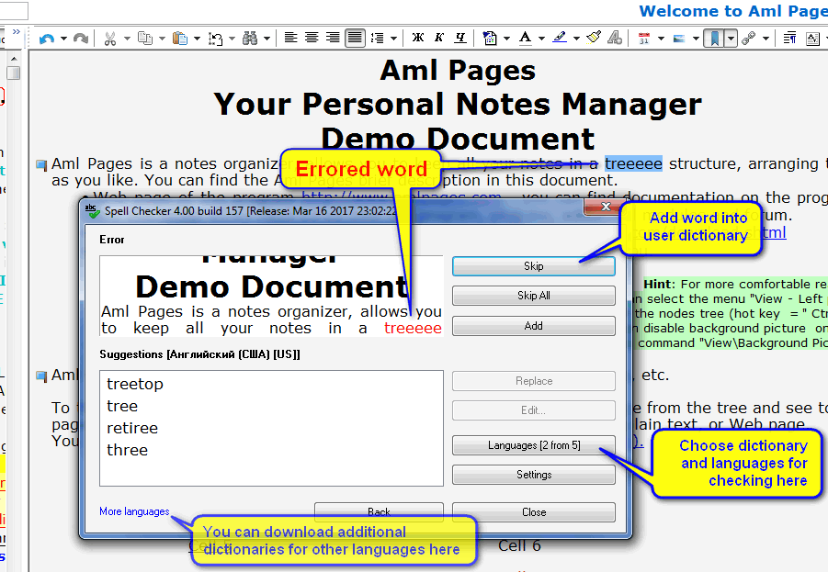Screen dimensions: 828x572
Task: Click the paragraph marks icon
Action: point(790,38)
